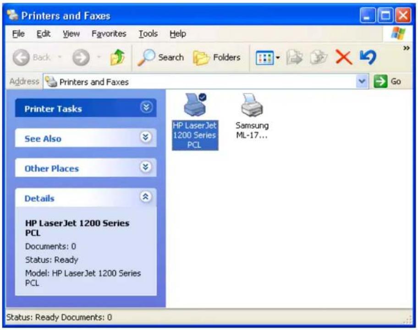Select the Samsung ML-17 printer icon
The image size is (418, 330).
pyautogui.click(x=252, y=105)
